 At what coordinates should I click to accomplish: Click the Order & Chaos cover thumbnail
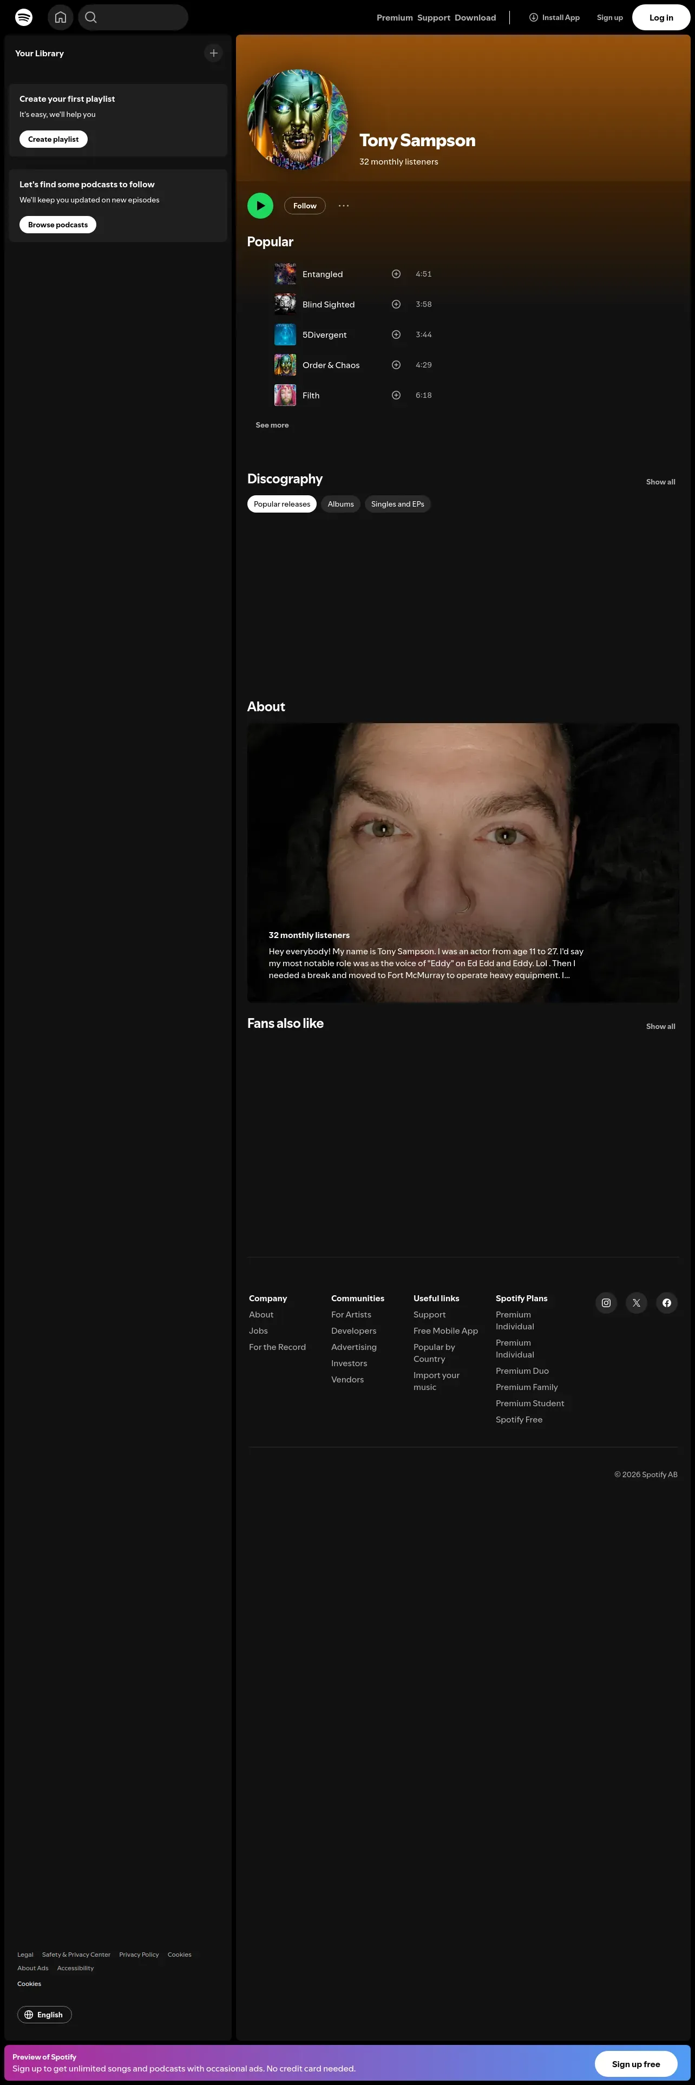[x=285, y=365]
